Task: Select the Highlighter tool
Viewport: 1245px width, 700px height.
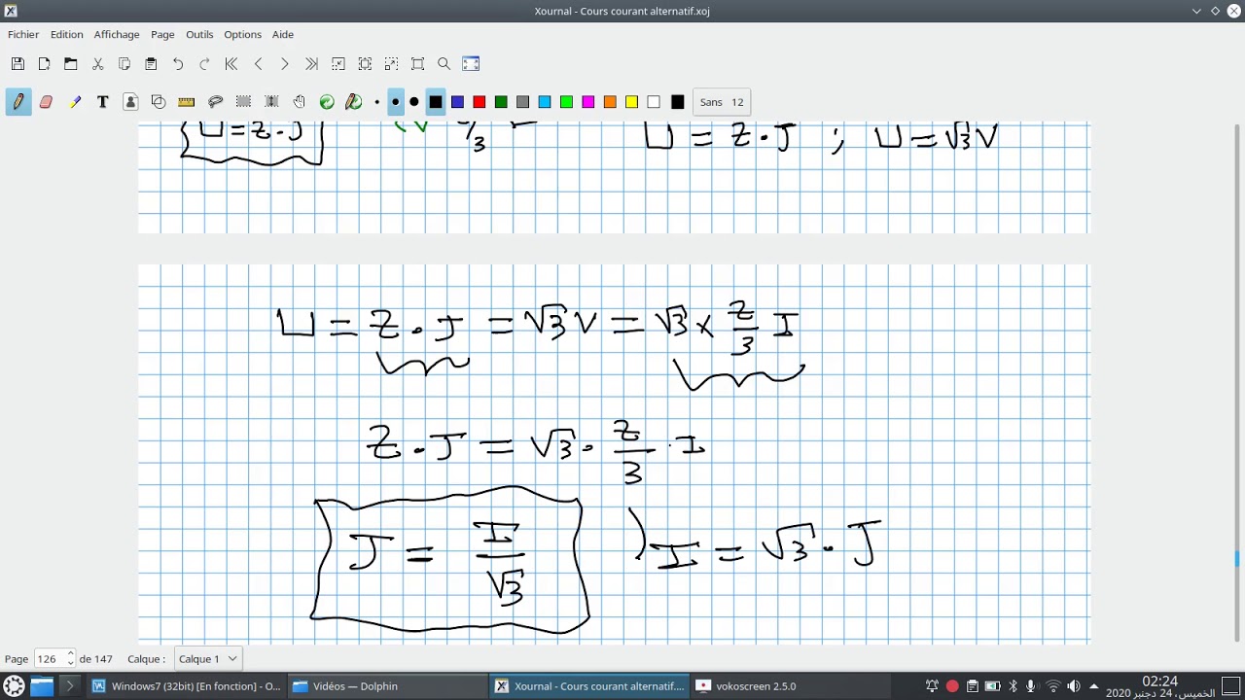Action: coord(75,102)
